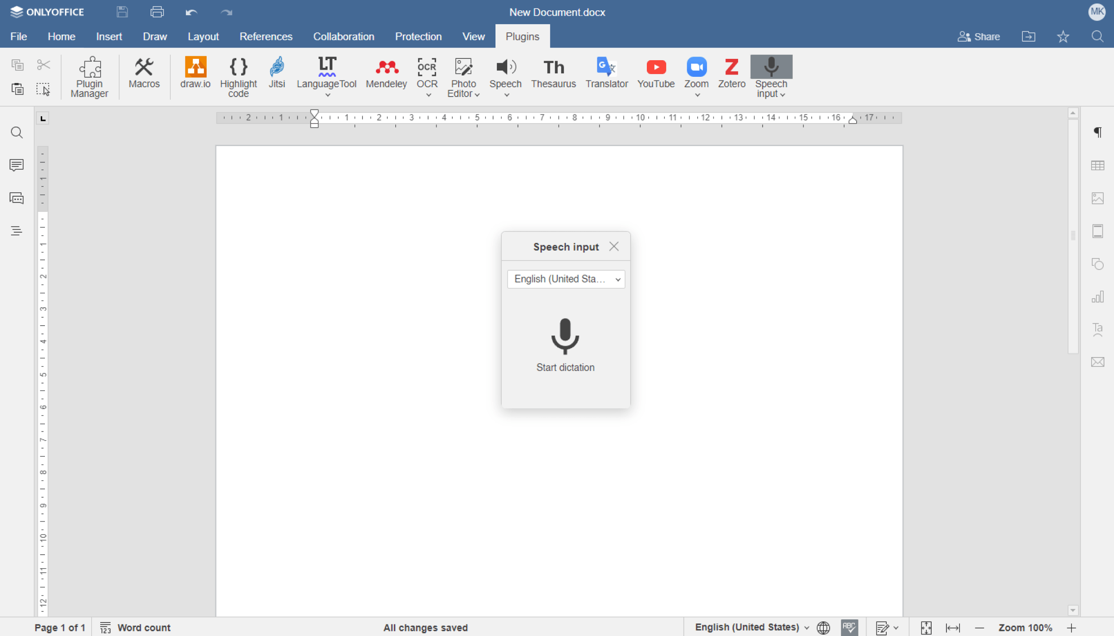Open the draw.io plugin
Screen dimensions: 1114x636
[195, 73]
